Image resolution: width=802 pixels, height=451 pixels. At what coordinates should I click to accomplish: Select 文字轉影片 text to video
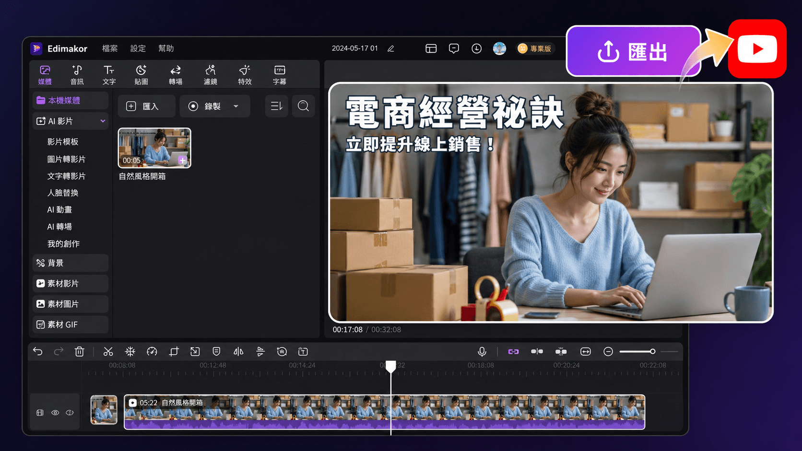point(66,176)
